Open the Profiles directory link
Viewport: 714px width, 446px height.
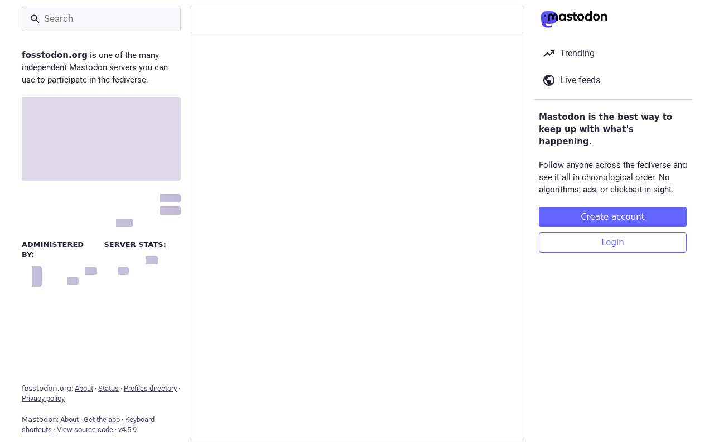tap(150, 389)
